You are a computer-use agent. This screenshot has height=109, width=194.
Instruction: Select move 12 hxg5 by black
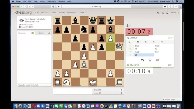pyautogui.click(x=164, y=46)
